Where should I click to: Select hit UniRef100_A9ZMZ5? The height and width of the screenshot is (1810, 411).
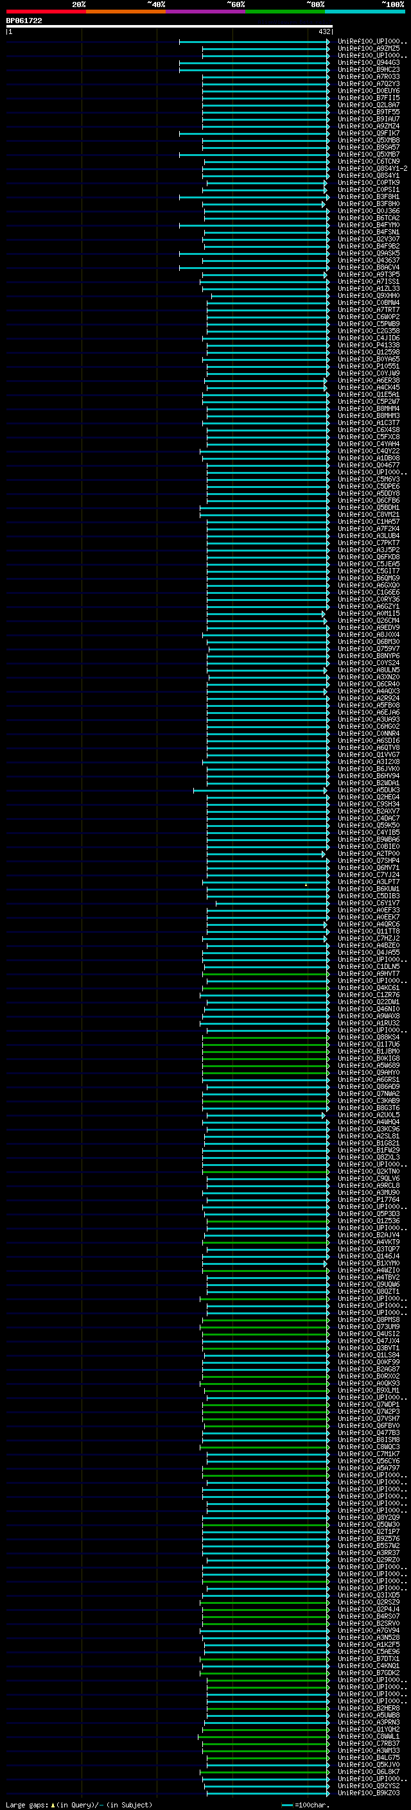click(x=368, y=49)
